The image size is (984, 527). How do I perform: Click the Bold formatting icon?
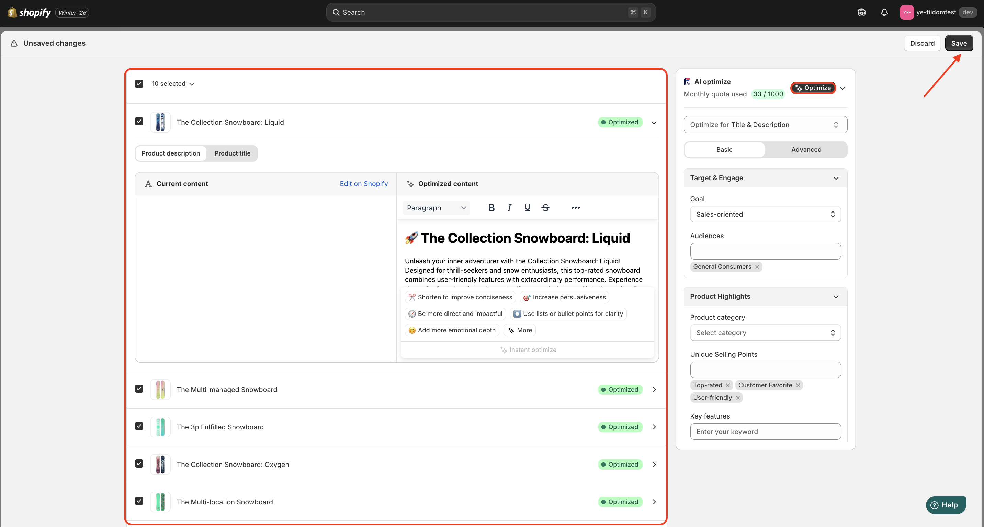click(491, 208)
